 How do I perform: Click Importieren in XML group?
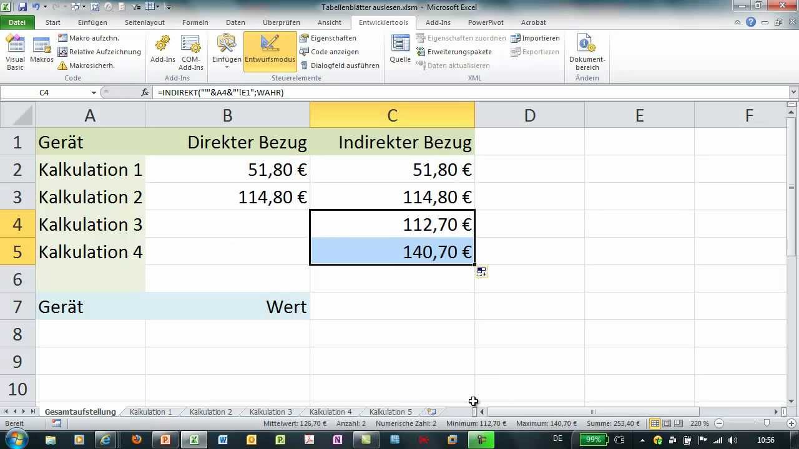(x=535, y=38)
